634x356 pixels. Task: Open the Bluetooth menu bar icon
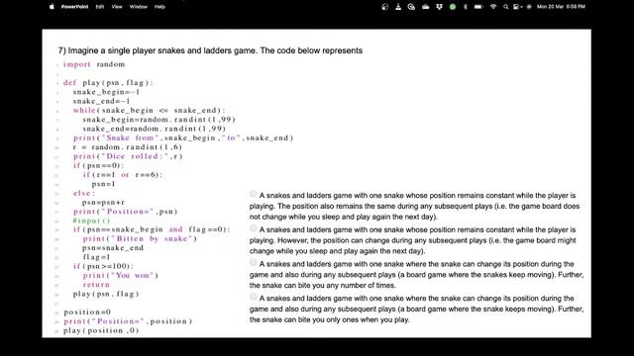pos(465,7)
